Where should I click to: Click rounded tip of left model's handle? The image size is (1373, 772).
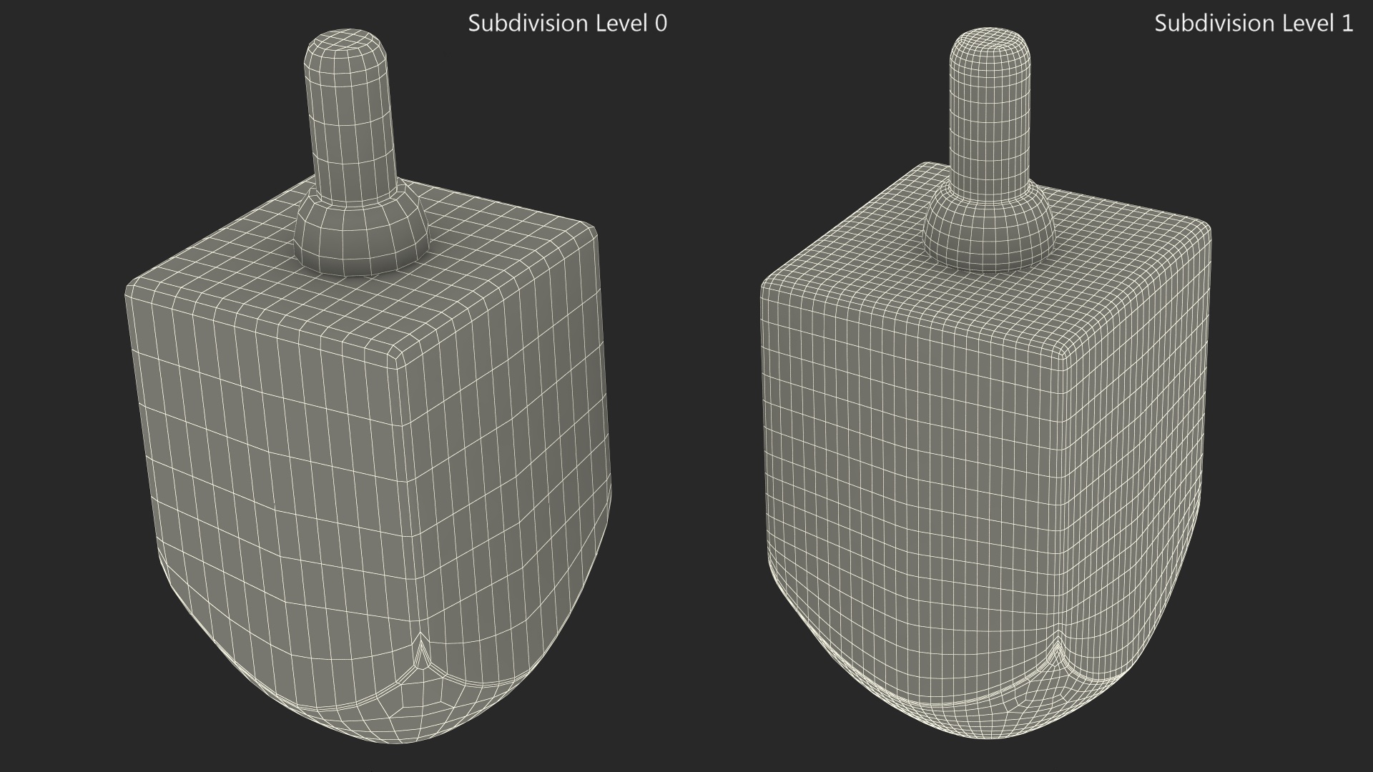point(347,44)
